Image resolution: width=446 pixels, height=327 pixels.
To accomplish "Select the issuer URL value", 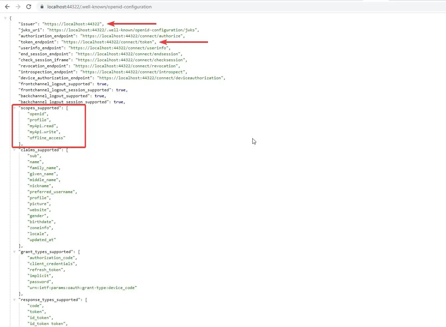I will (x=72, y=24).
